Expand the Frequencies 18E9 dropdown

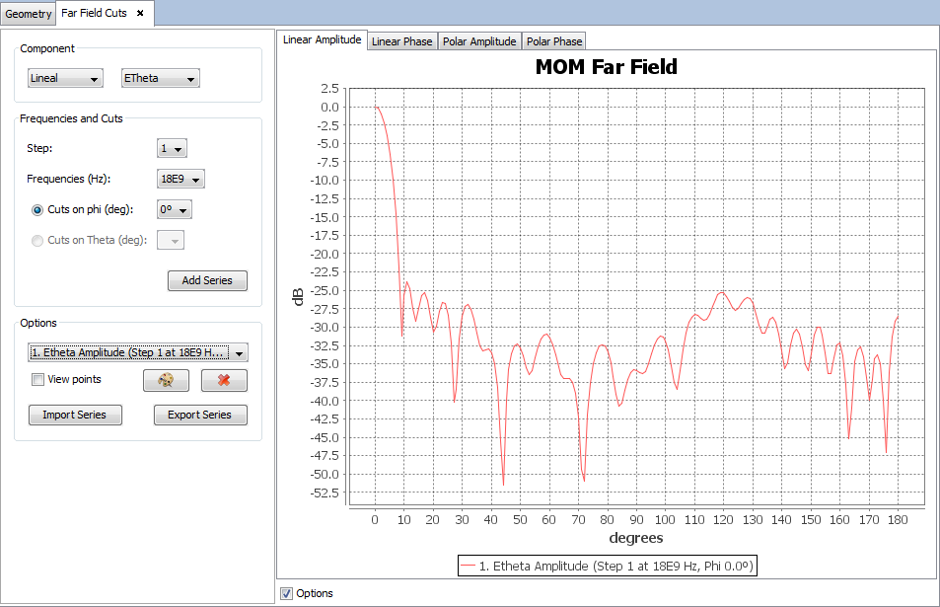(181, 180)
